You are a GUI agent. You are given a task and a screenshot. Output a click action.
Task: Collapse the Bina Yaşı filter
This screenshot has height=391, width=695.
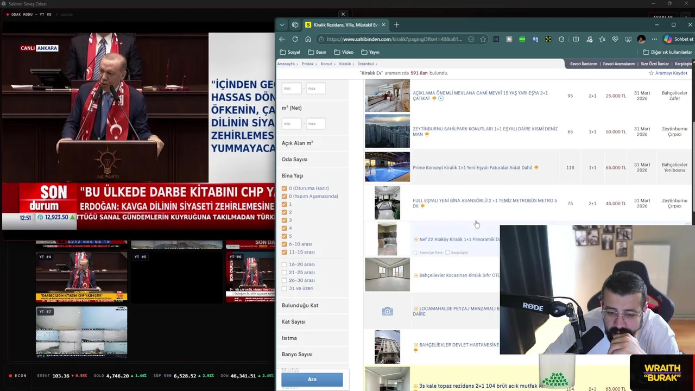tap(292, 175)
